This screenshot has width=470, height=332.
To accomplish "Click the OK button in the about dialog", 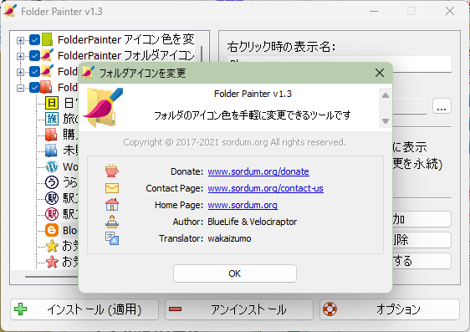I will point(235,273).
